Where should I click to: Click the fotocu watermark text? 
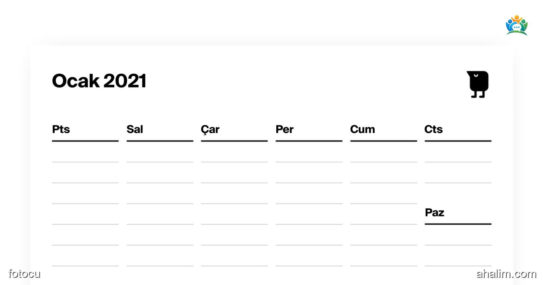tap(24, 273)
